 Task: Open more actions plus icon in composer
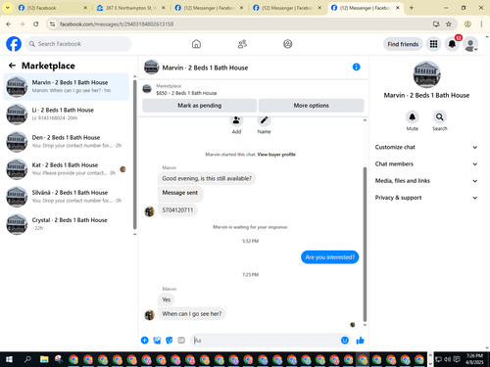pyautogui.click(x=145, y=341)
